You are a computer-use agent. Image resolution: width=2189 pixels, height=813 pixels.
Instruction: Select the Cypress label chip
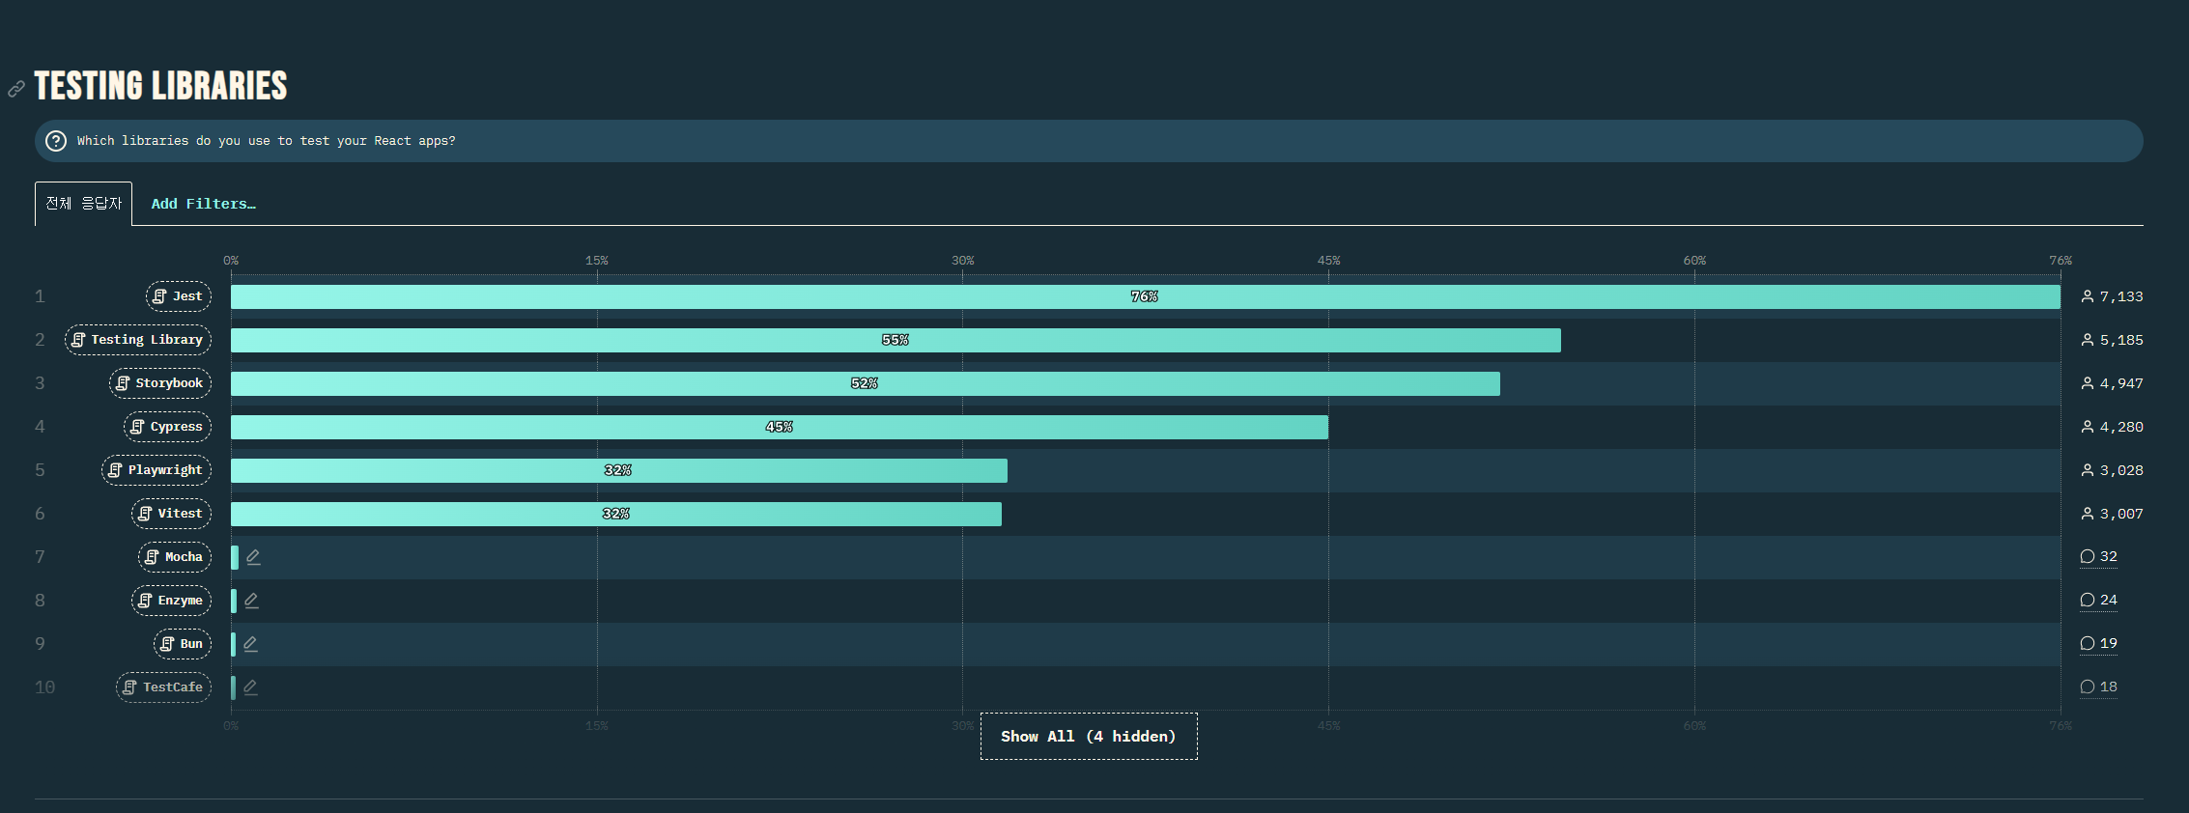click(167, 427)
